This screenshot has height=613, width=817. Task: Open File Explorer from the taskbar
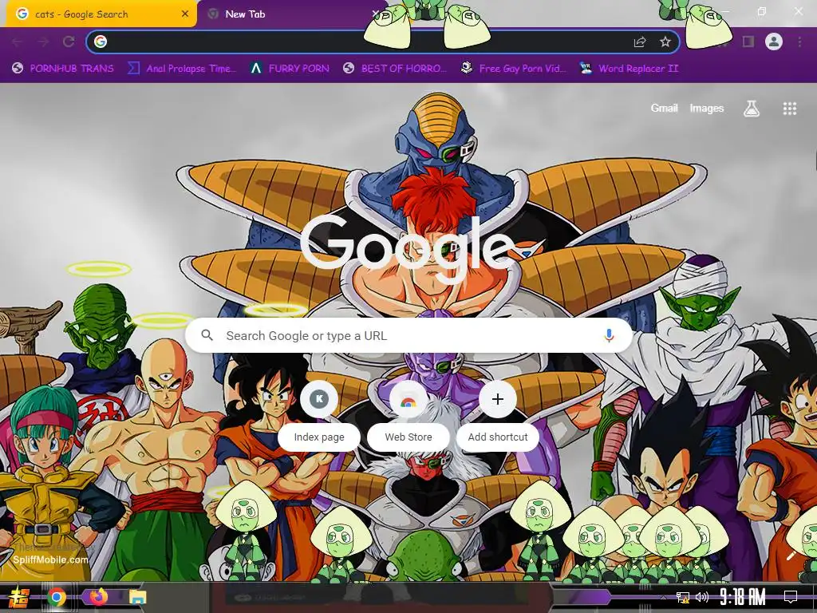coord(137,597)
